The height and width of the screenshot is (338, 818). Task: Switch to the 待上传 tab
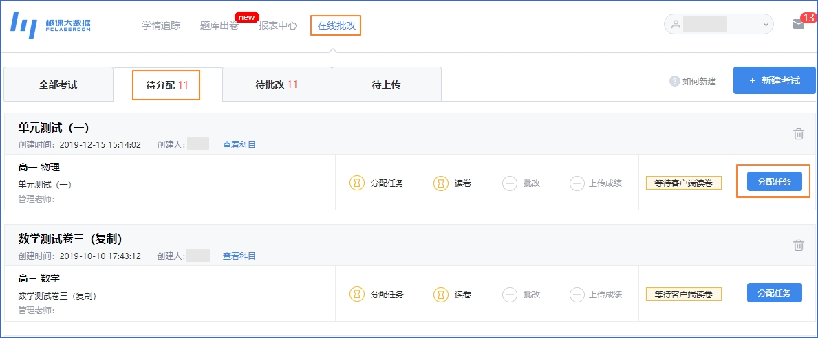(387, 84)
